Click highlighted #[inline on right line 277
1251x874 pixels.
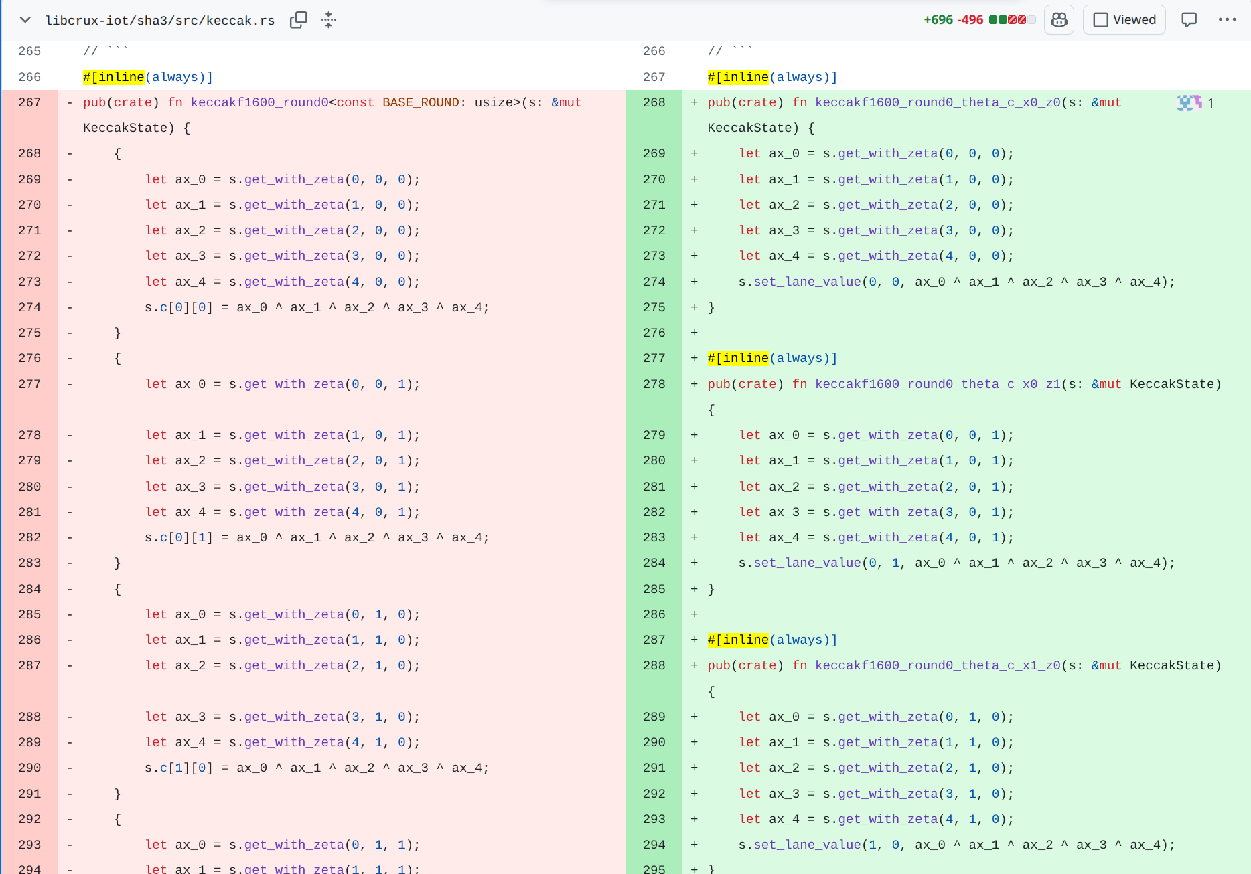pos(738,358)
